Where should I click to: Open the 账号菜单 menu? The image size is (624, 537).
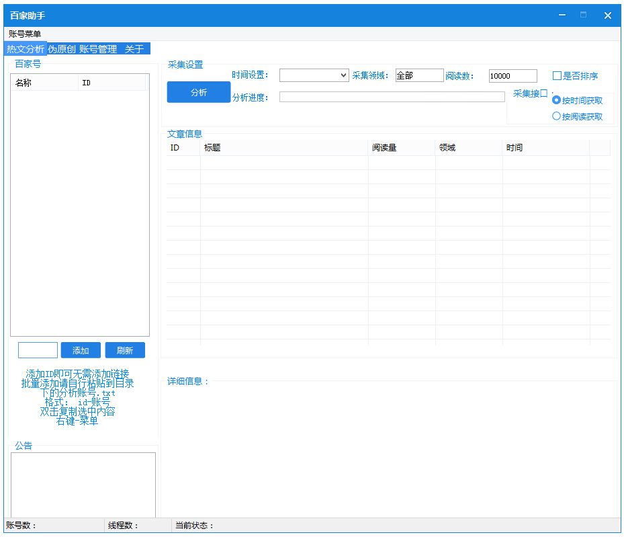point(25,34)
